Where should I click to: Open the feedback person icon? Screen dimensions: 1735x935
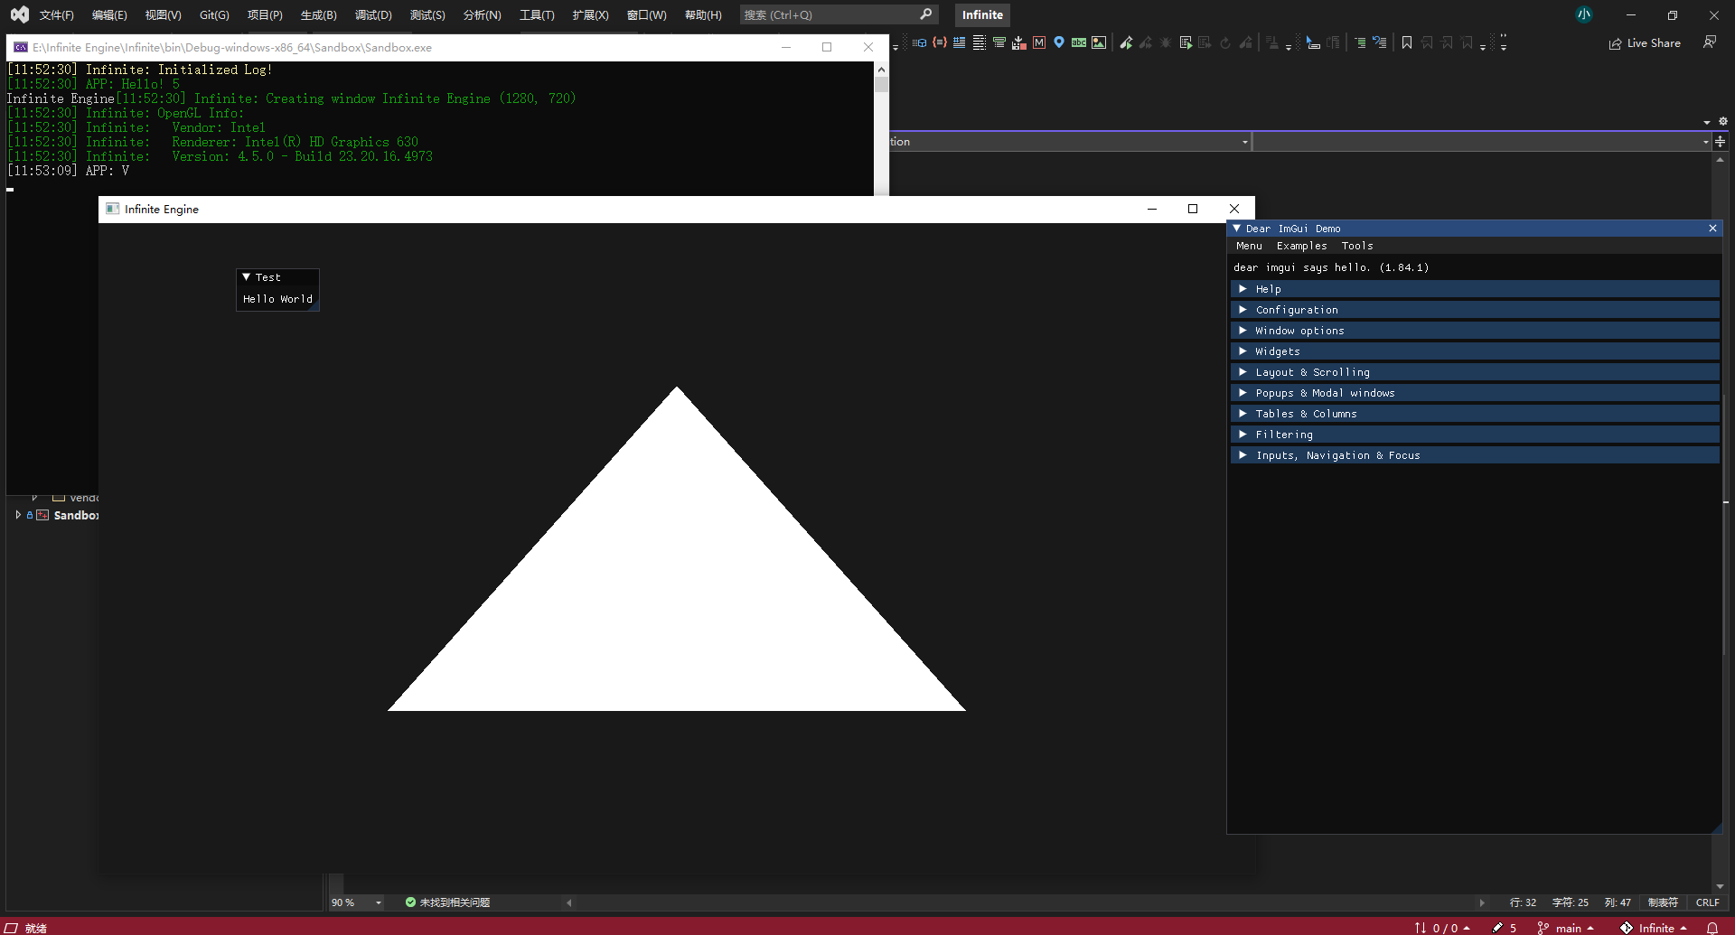[x=1710, y=42]
